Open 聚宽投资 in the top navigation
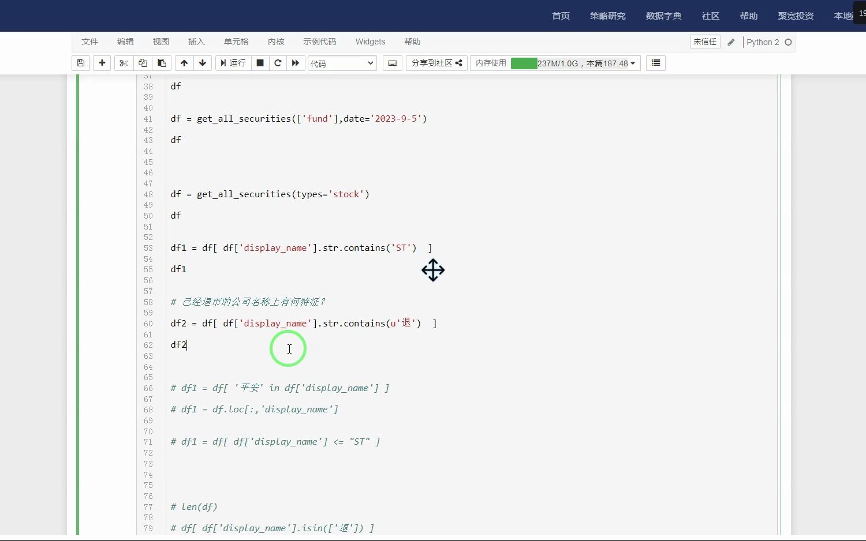The image size is (866, 541). coord(796,16)
